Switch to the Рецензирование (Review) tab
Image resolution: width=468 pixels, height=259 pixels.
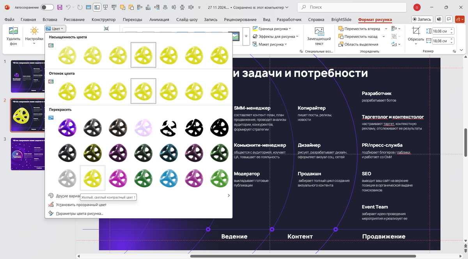[x=240, y=20]
